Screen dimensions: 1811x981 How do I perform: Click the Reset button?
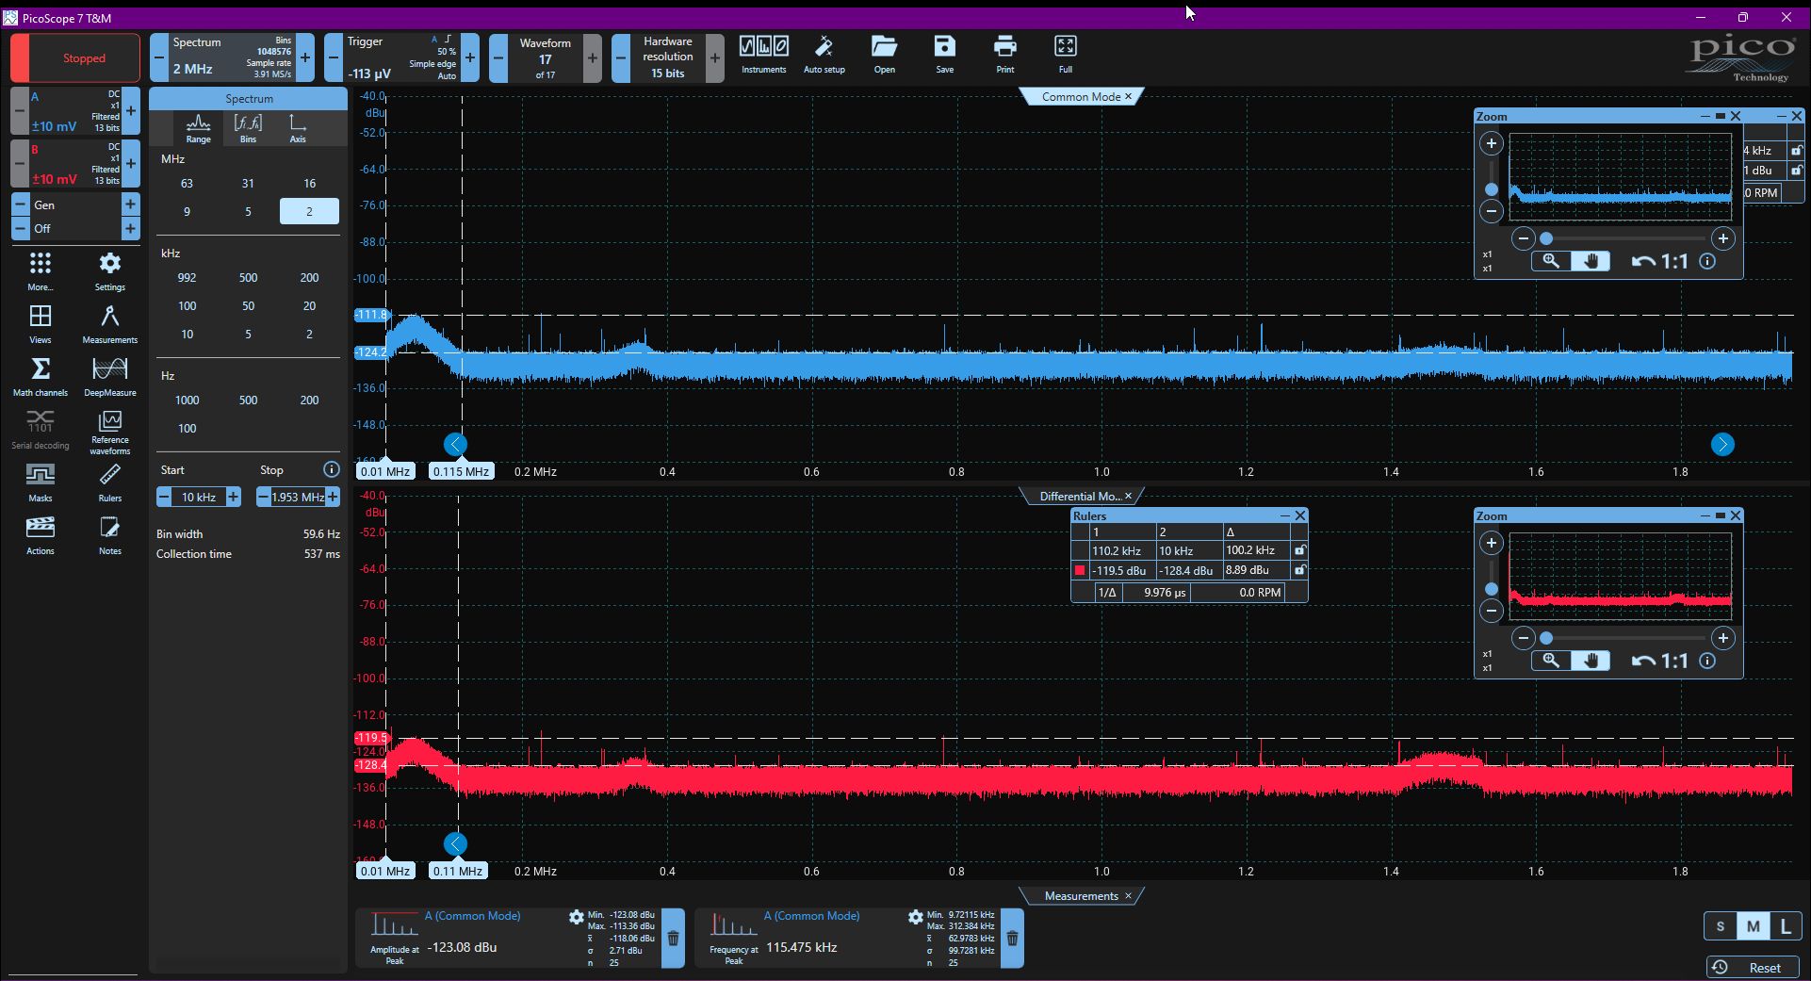click(1752, 968)
